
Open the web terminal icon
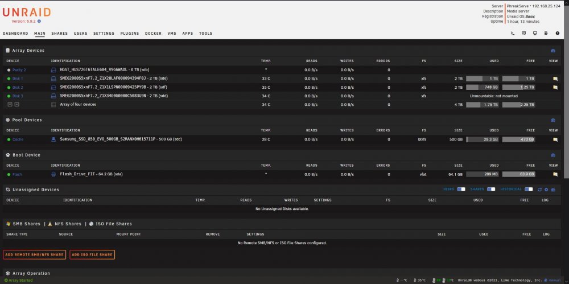click(513, 33)
